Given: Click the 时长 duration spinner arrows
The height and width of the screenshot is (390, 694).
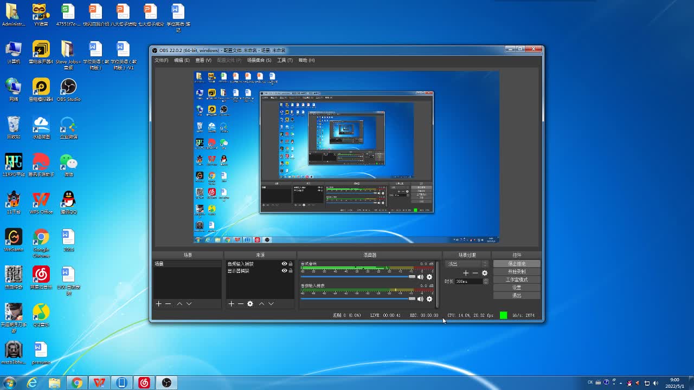Looking at the screenshot, I should pos(486,281).
